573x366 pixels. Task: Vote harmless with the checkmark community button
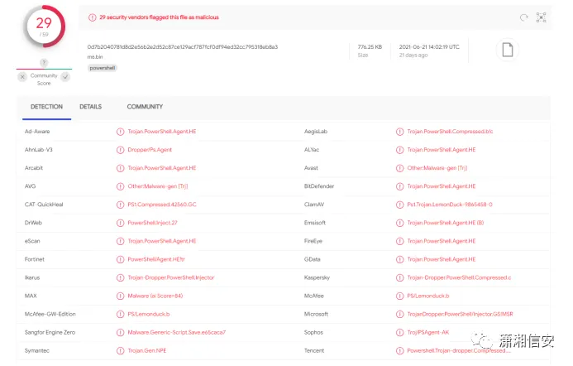coord(64,76)
